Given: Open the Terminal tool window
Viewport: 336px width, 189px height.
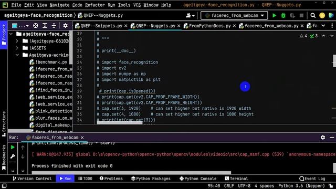Looking at the screenshot, I should 236,178.
